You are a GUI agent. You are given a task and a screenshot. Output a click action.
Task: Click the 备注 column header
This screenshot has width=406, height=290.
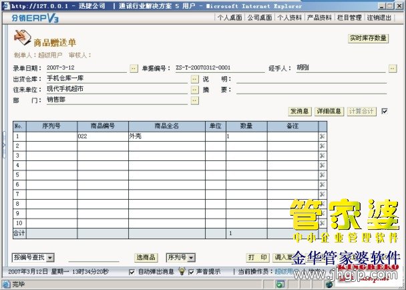click(292, 126)
